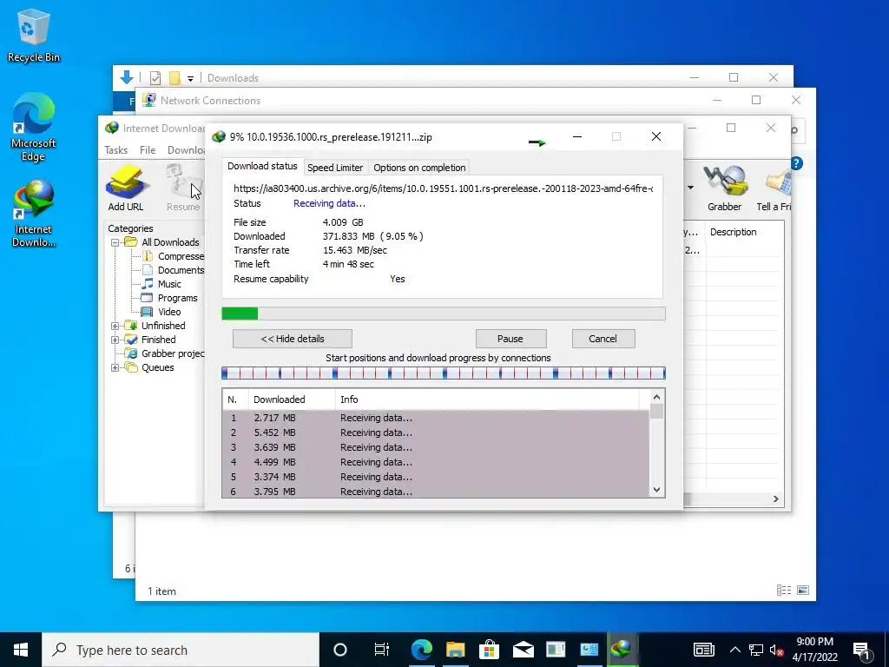Switch Downloads window to details view icon
This screenshot has width=889, height=667.
(x=784, y=591)
